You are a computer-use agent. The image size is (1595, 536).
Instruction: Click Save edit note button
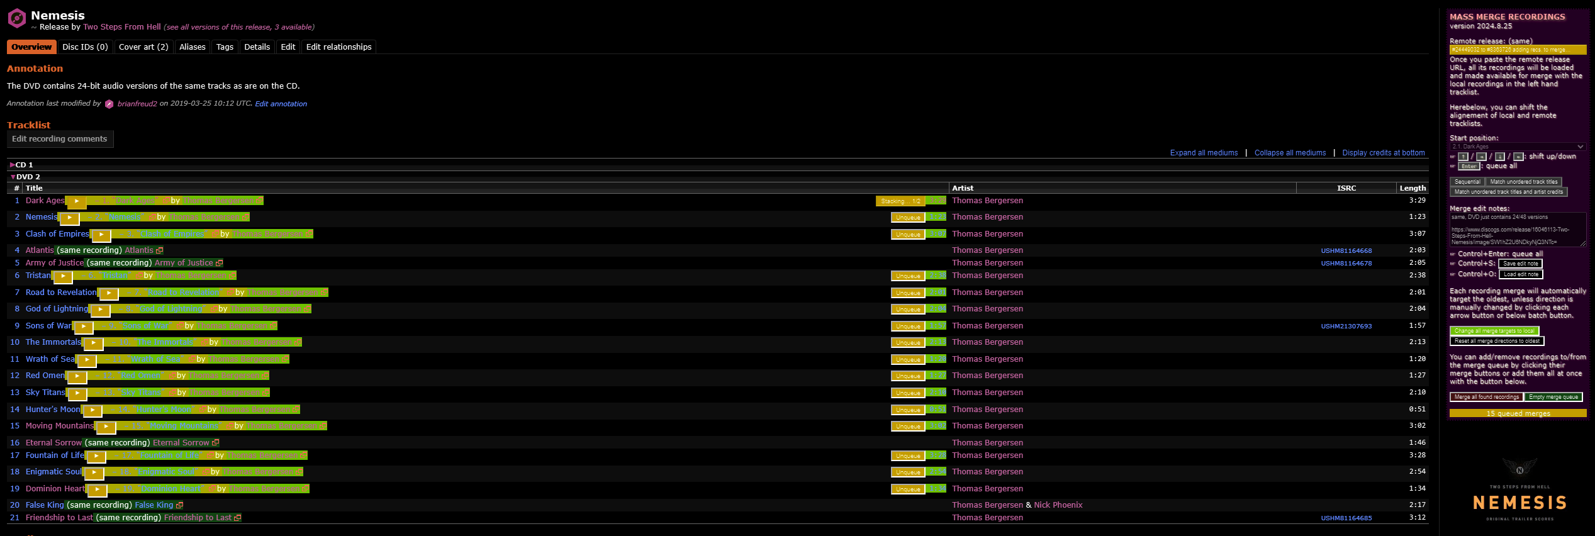click(1521, 264)
